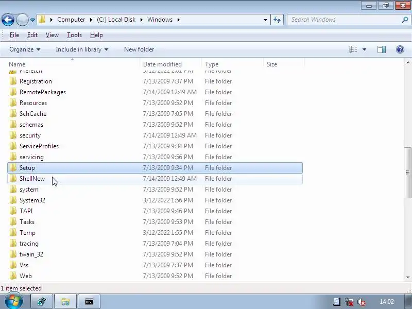Click the 14:02 taskbar clock
Viewport: 412px width, 309px height.
387,302
